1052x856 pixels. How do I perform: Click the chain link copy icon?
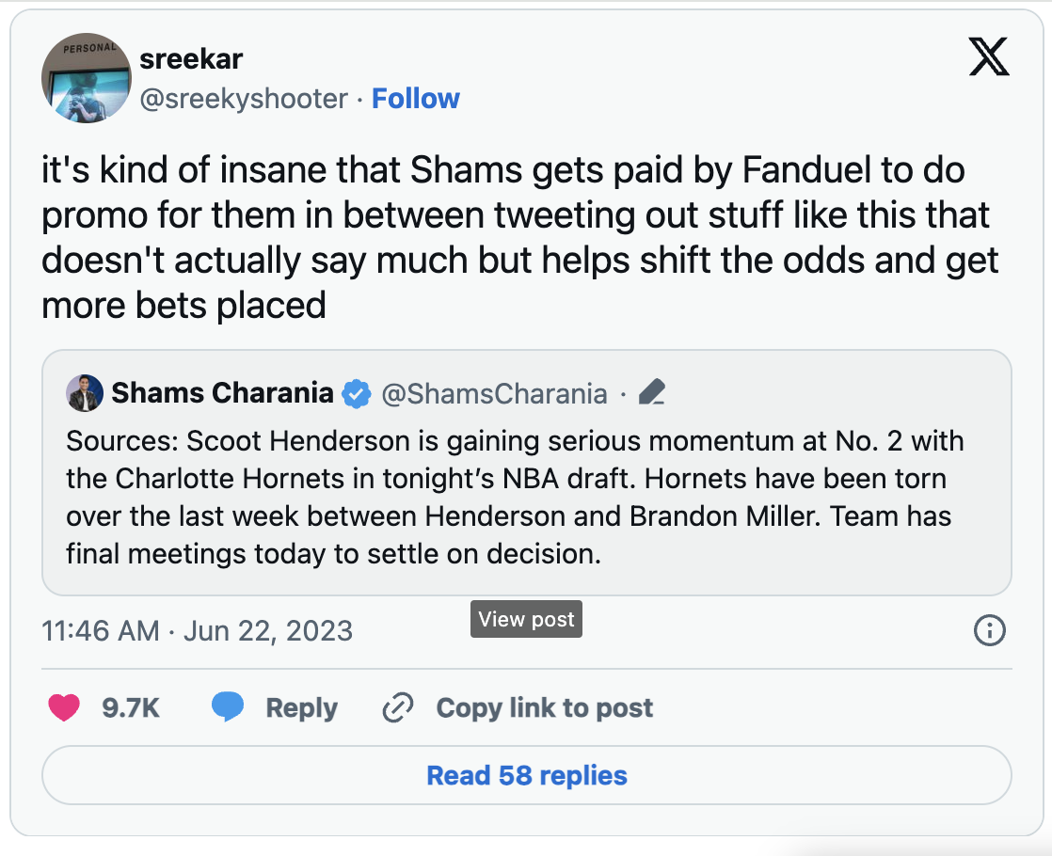point(398,707)
